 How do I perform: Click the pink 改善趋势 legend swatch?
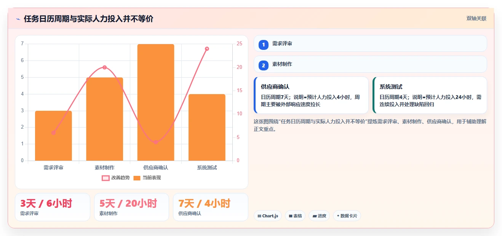[106, 178]
